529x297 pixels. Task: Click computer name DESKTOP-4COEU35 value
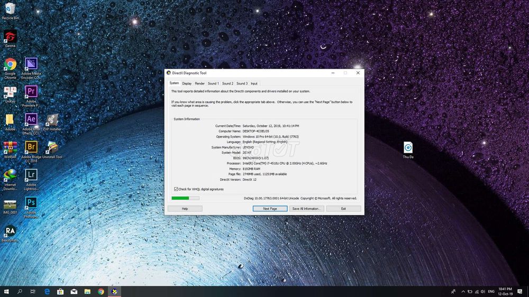tap(256, 131)
